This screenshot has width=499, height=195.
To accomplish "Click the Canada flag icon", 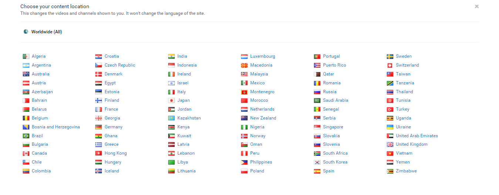I will [26, 154].
